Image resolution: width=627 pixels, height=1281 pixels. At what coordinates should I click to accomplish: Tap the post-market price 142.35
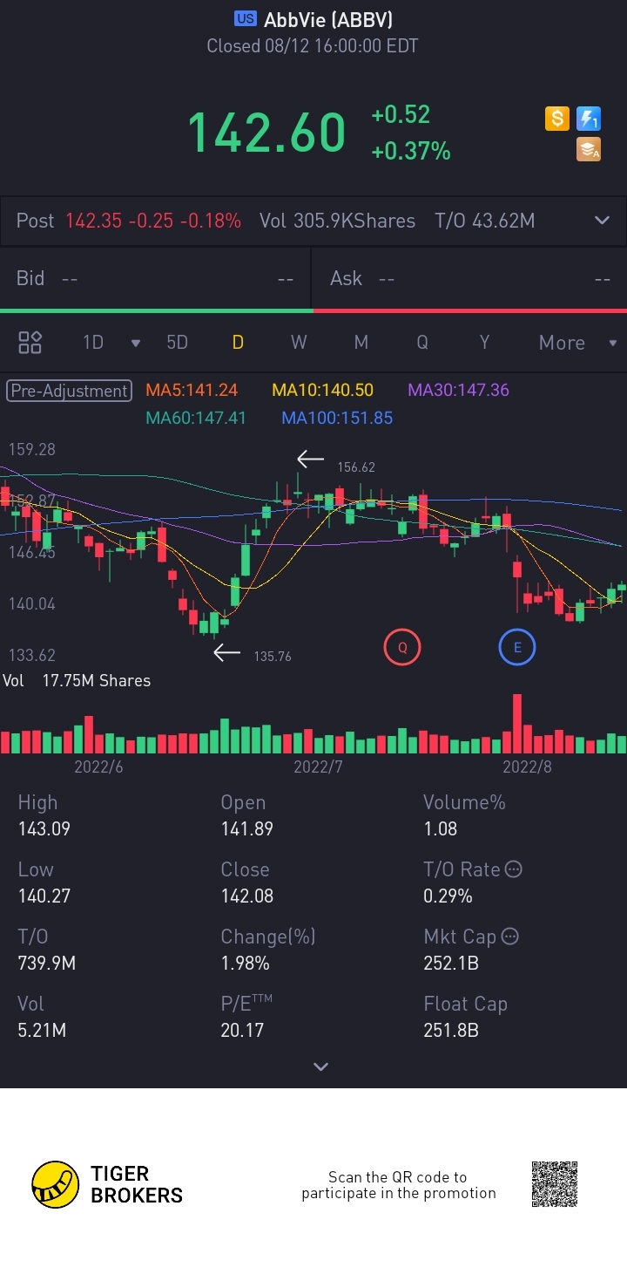coord(93,221)
